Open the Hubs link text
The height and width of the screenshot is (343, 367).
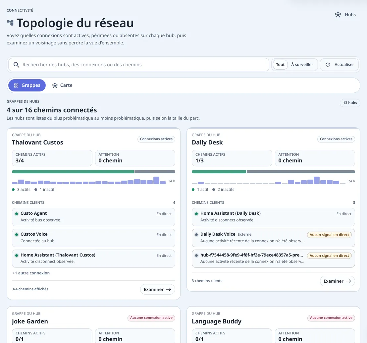350,15
